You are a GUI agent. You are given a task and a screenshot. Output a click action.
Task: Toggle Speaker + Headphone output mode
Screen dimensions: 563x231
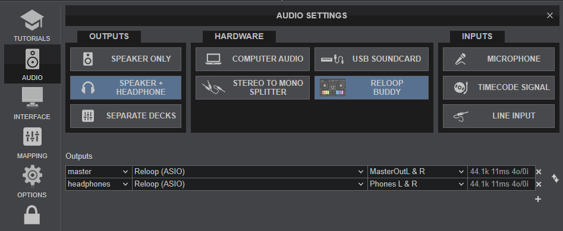(x=125, y=88)
